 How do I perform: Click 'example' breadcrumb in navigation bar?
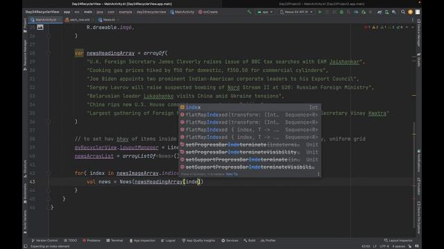126,12
